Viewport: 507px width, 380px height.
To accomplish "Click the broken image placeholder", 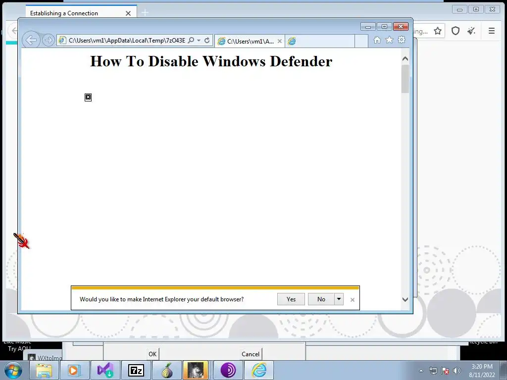I will tap(88, 97).
